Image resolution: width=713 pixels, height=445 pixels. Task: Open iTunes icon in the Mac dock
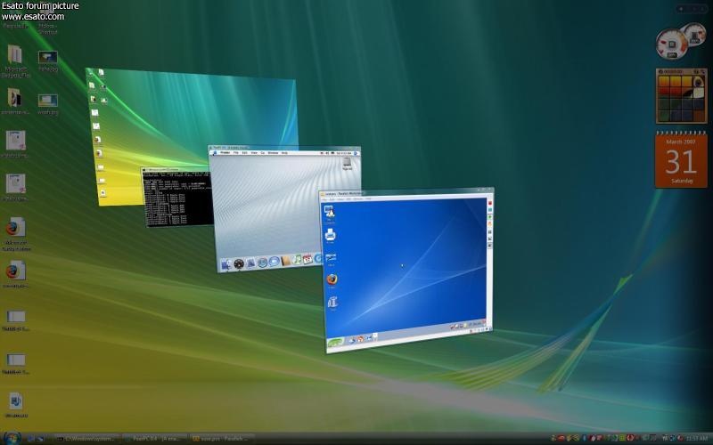297,260
